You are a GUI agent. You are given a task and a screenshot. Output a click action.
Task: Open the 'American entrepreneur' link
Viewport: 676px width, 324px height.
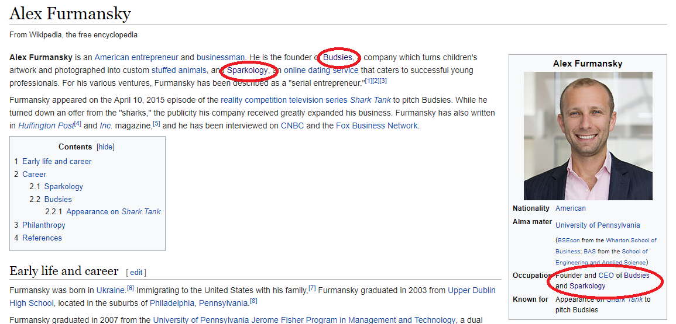pyautogui.click(x=136, y=57)
